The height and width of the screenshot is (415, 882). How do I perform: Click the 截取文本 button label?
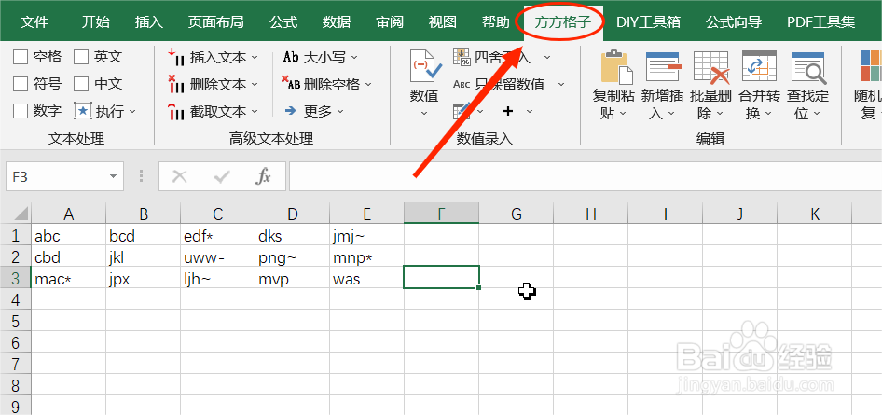tap(218, 111)
